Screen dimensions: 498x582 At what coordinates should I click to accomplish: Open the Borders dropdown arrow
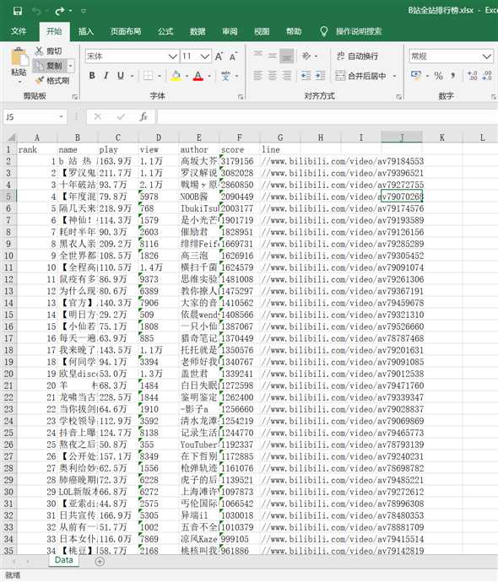click(160, 76)
